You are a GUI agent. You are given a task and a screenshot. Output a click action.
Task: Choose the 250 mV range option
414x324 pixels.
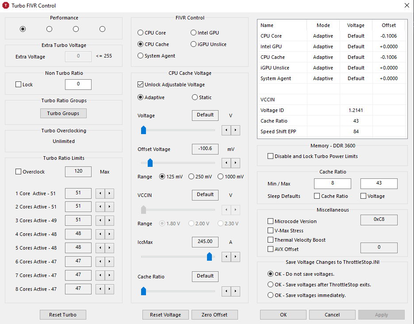(x=192, y=177)
